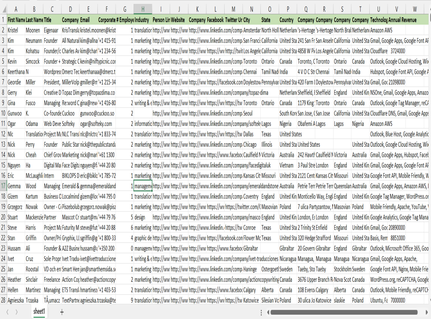The height and width of the screenshot is (319, 431).
Task: Select the 'Illinois' state cell
Action: pos(269,144)
